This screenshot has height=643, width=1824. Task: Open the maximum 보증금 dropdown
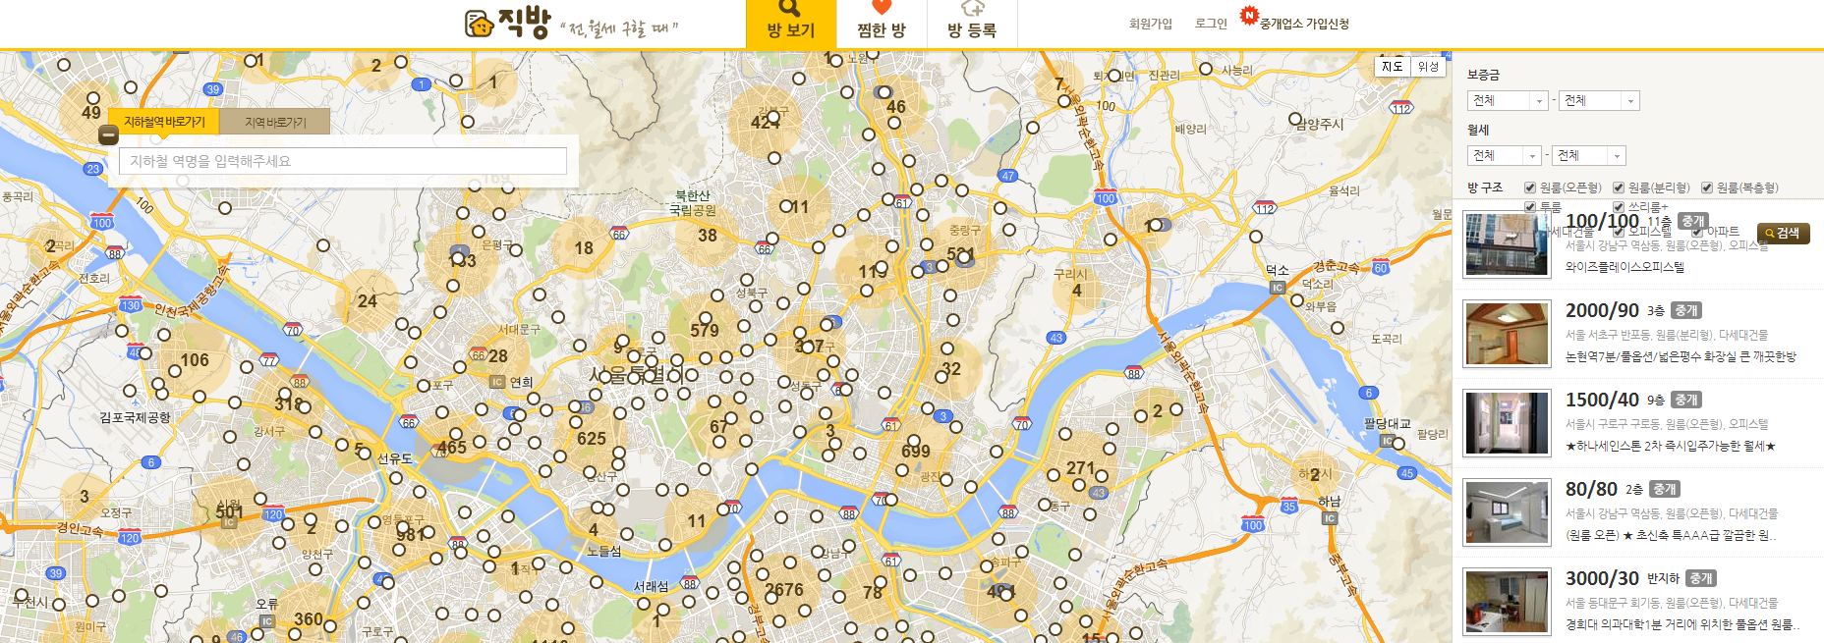(1599, 101)
